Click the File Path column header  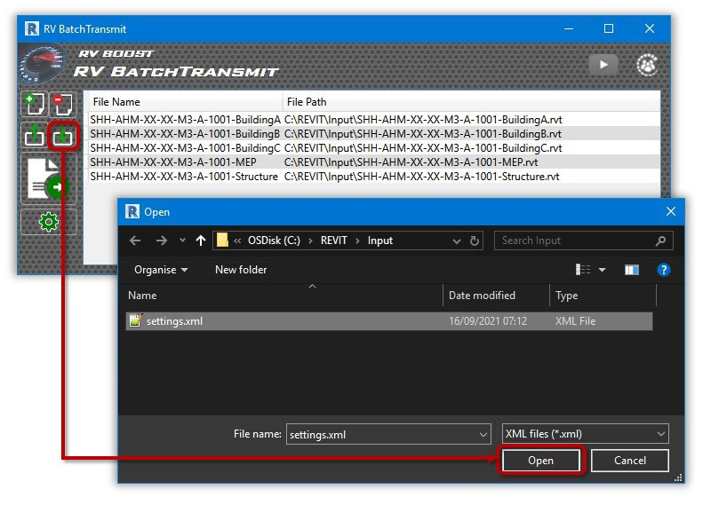pyautogui.click(x=471, y=102)
